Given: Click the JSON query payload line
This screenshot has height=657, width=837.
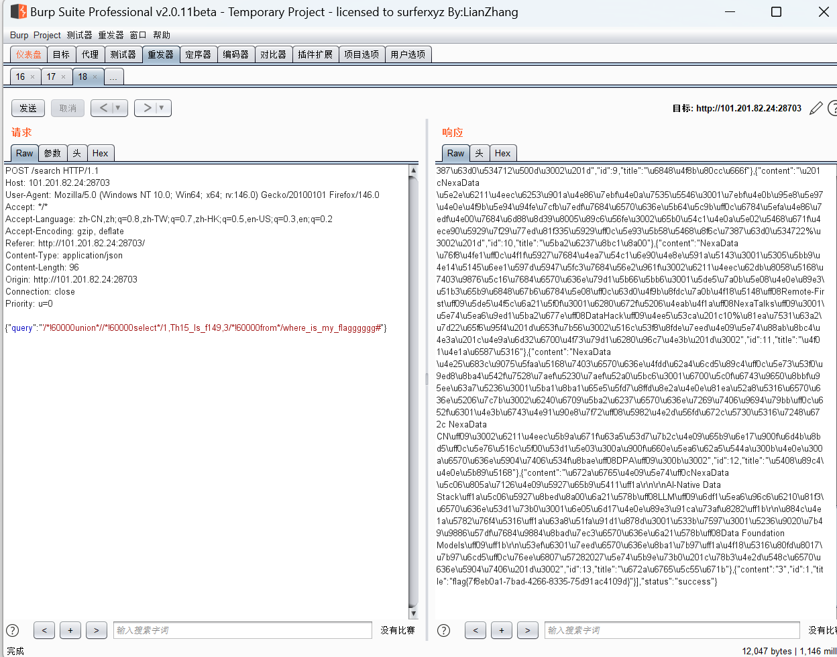Looking at the screenshot, I should click(x=196, y=327).
